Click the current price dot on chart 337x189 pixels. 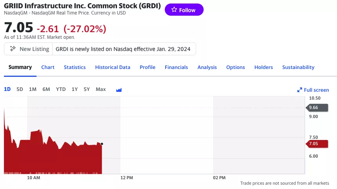point(102,144)
